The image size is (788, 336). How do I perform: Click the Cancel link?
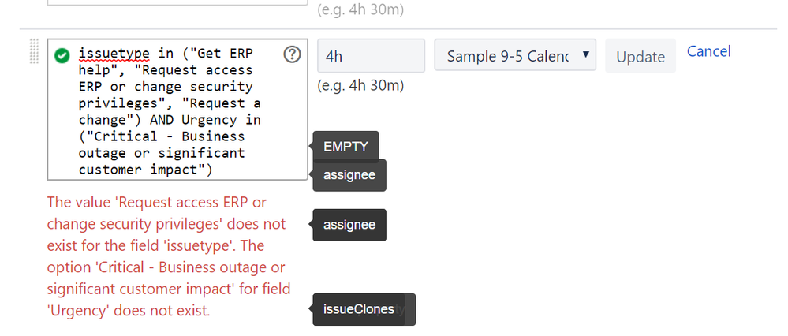click(708, 51)
